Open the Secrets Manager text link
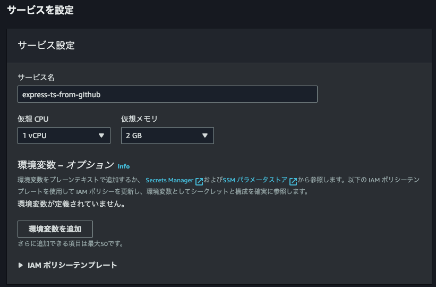This screenshot has height=287, width=436. (x=169, y=181)
